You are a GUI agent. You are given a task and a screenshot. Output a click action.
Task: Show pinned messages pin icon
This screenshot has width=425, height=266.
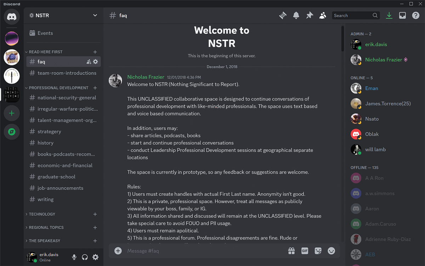pyautogui.click(x=310, y=16)
